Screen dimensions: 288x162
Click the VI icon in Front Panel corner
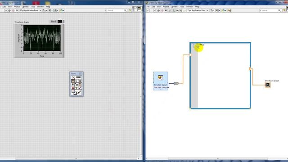click(139, 9)
